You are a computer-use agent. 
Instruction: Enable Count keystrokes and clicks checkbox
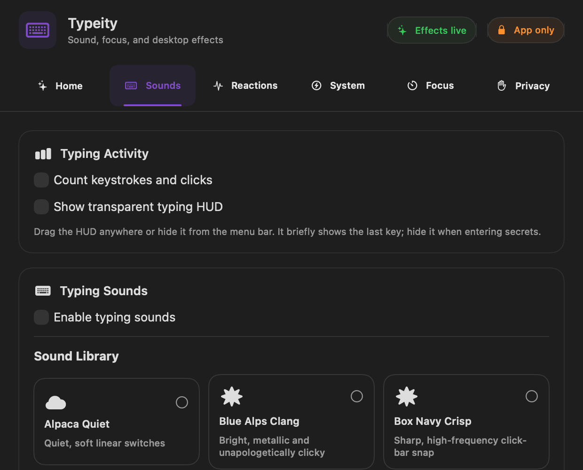pos(41,180)
